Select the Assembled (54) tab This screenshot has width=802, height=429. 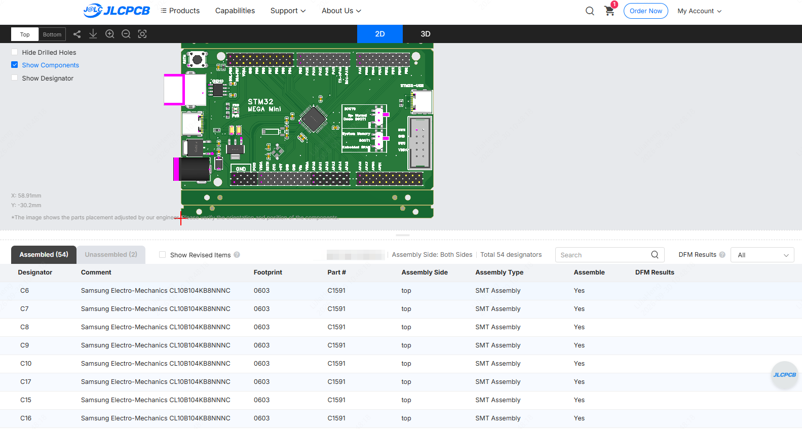tap(44, 255)
